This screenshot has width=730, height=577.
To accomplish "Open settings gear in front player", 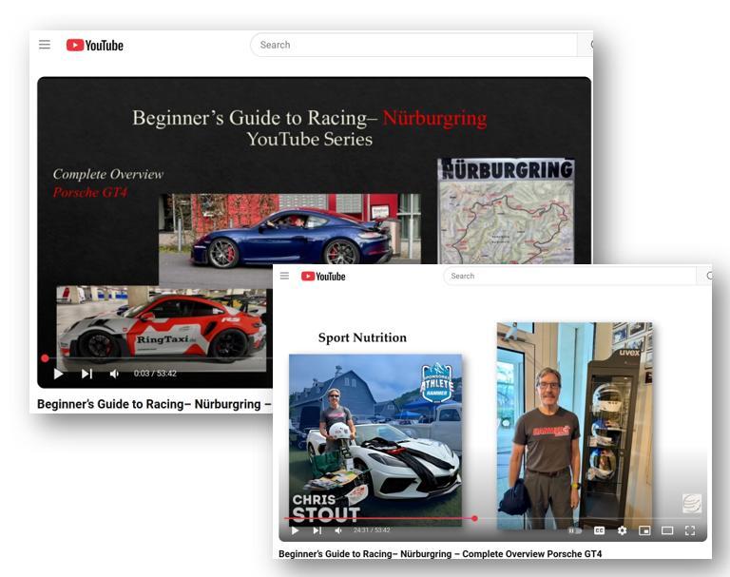I will tap(622, 530).
